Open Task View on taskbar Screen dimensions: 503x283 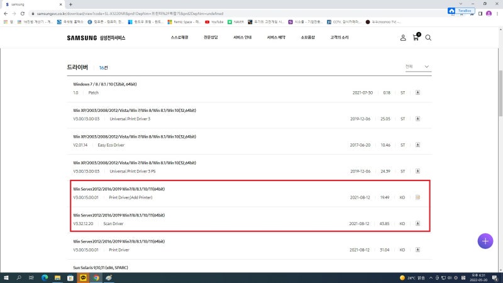tap(31, 278)
